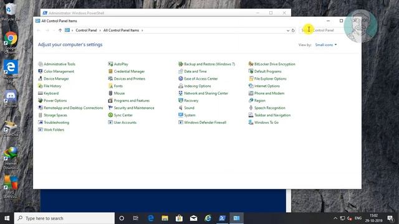Open RemoteApp and Desktop Connections link
399x224 pixels.
tap(74, 108)
